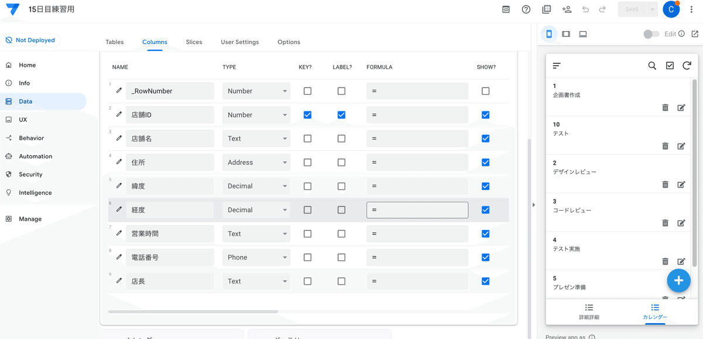Image resolution: width=703 pixels, height=339 pixels.
Task: Click the search icon in app preview
Action: [x=652, y=66]
